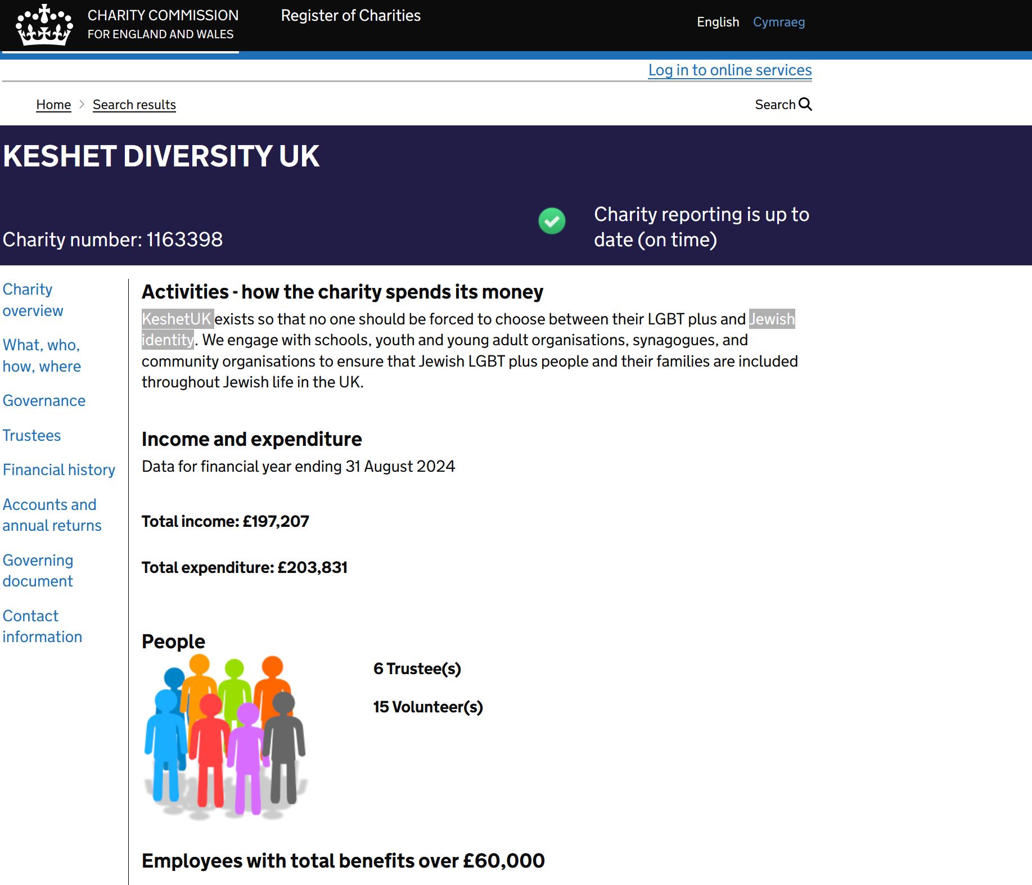Click the search magnifying glass icon
This screenshot has width=1032, height=885.
[805, 104]
